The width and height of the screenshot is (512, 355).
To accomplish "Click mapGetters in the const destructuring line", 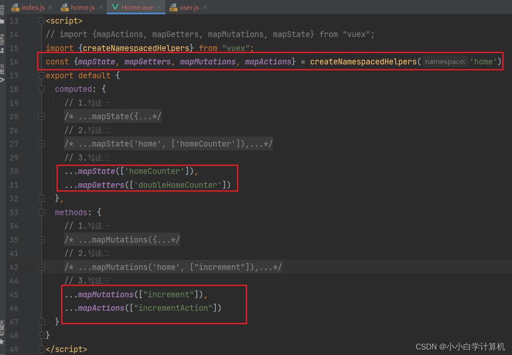I will tap(148, 62).
